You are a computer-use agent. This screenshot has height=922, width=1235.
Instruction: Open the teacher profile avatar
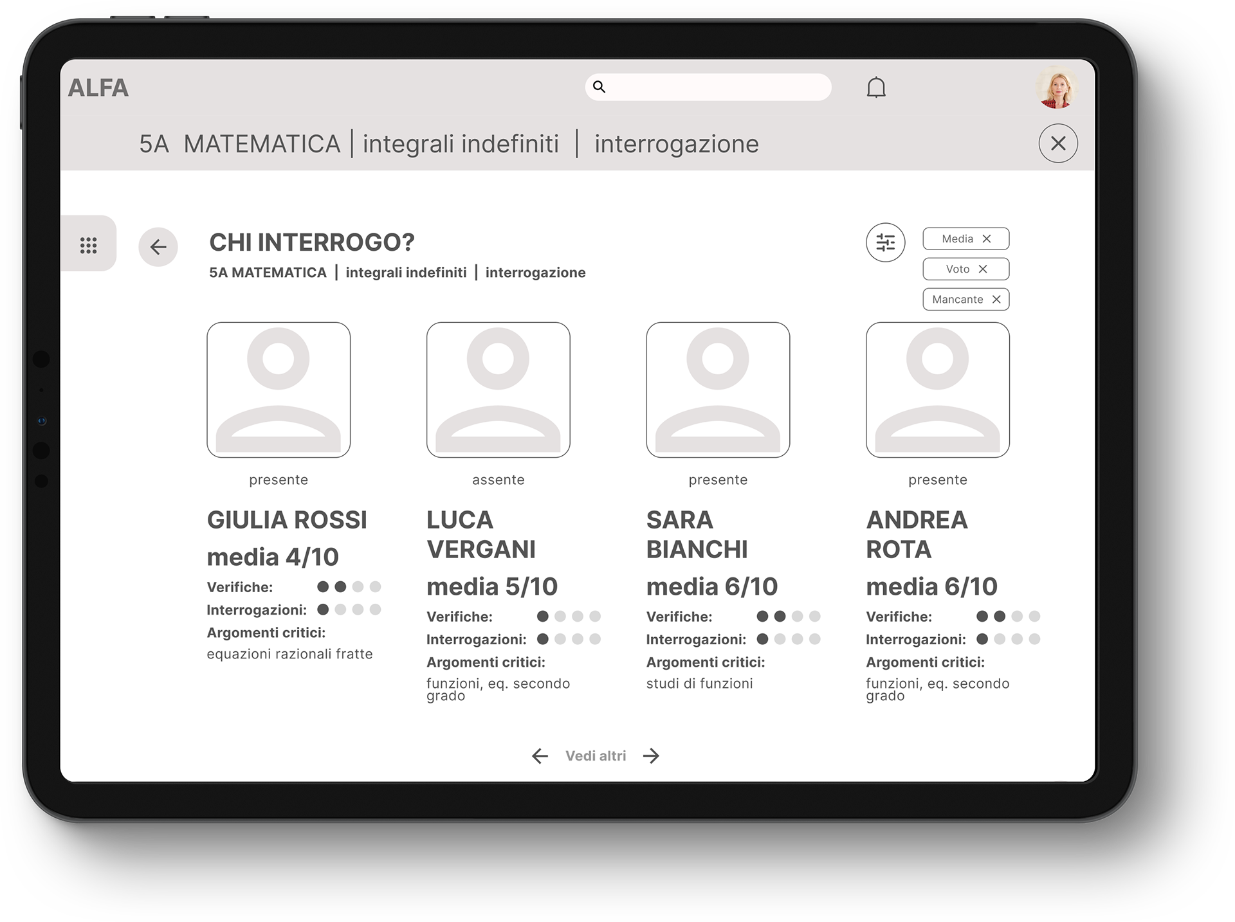point(1056,87)
